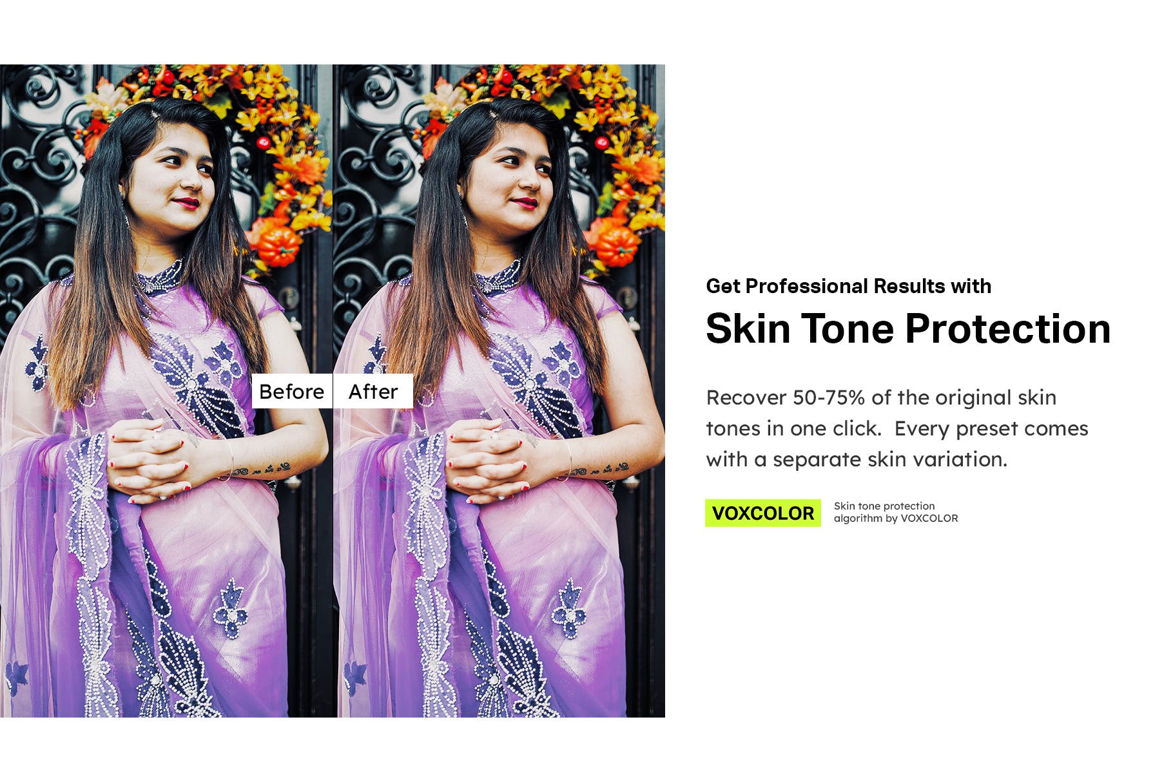This screenshot has height=782, width=1173.
Task: Click the lower flower embroidery in After photo
Action: click(x=568, y=609)
